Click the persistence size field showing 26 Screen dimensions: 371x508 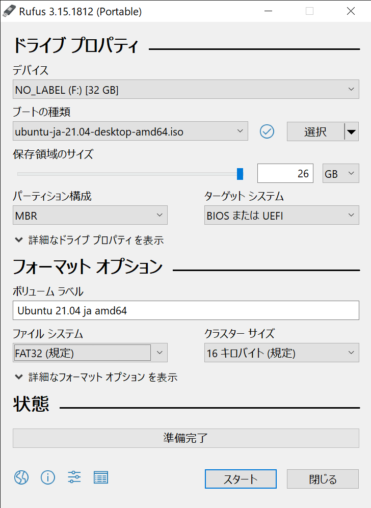point(285,173)
